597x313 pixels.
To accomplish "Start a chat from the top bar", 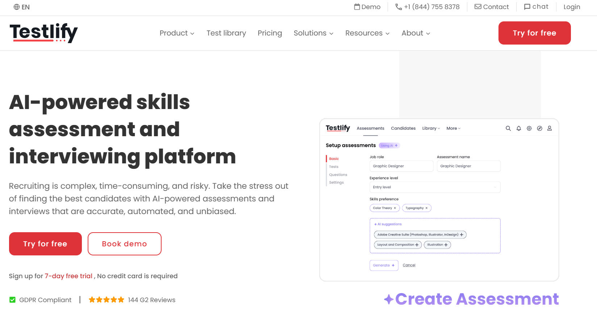I will coord(536,7).
